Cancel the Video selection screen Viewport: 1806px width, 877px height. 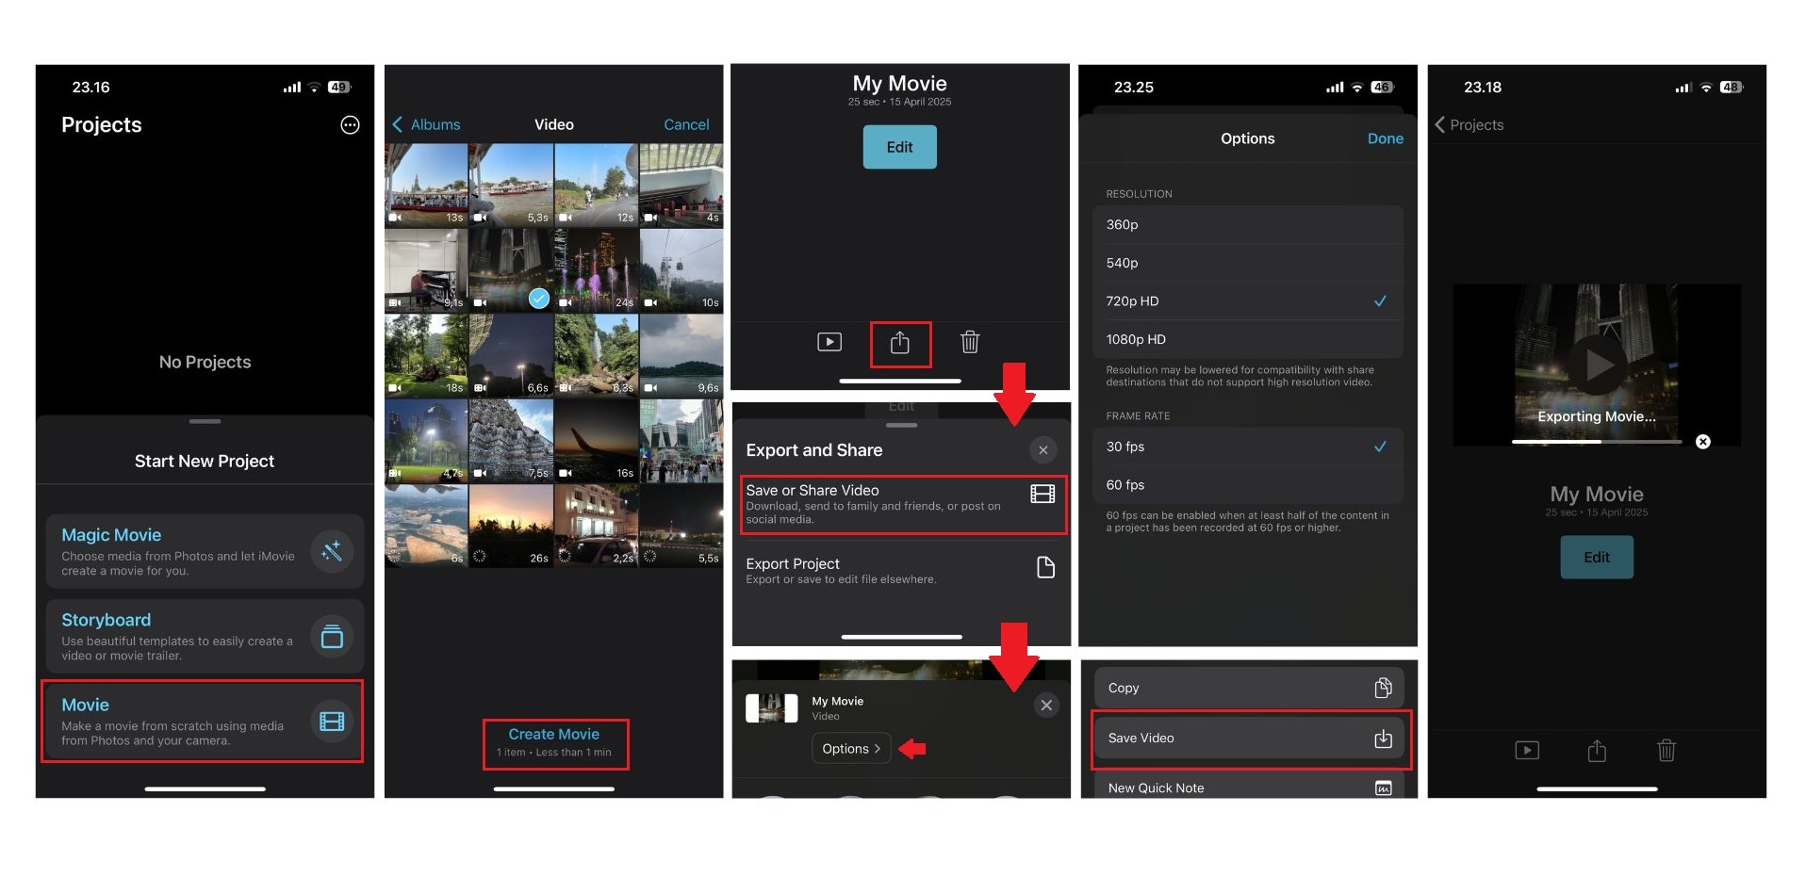[x=686, y=124]
